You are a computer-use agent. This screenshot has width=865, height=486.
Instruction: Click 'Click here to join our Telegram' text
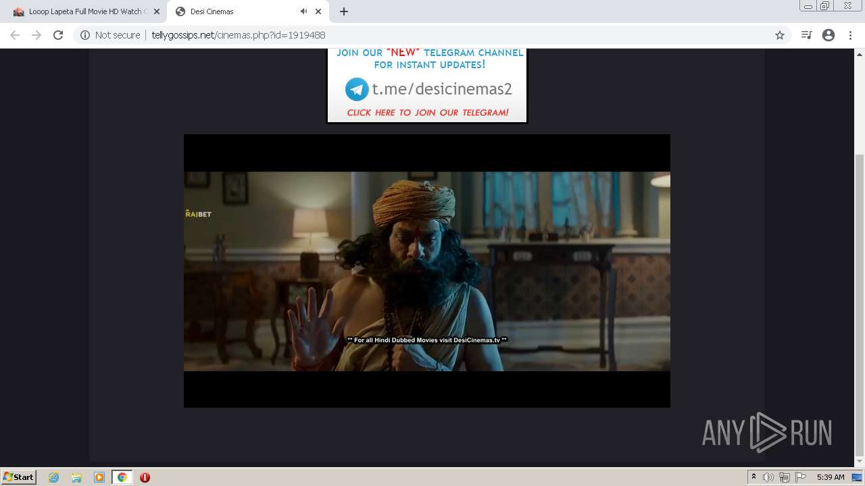(x=428, y=113)
